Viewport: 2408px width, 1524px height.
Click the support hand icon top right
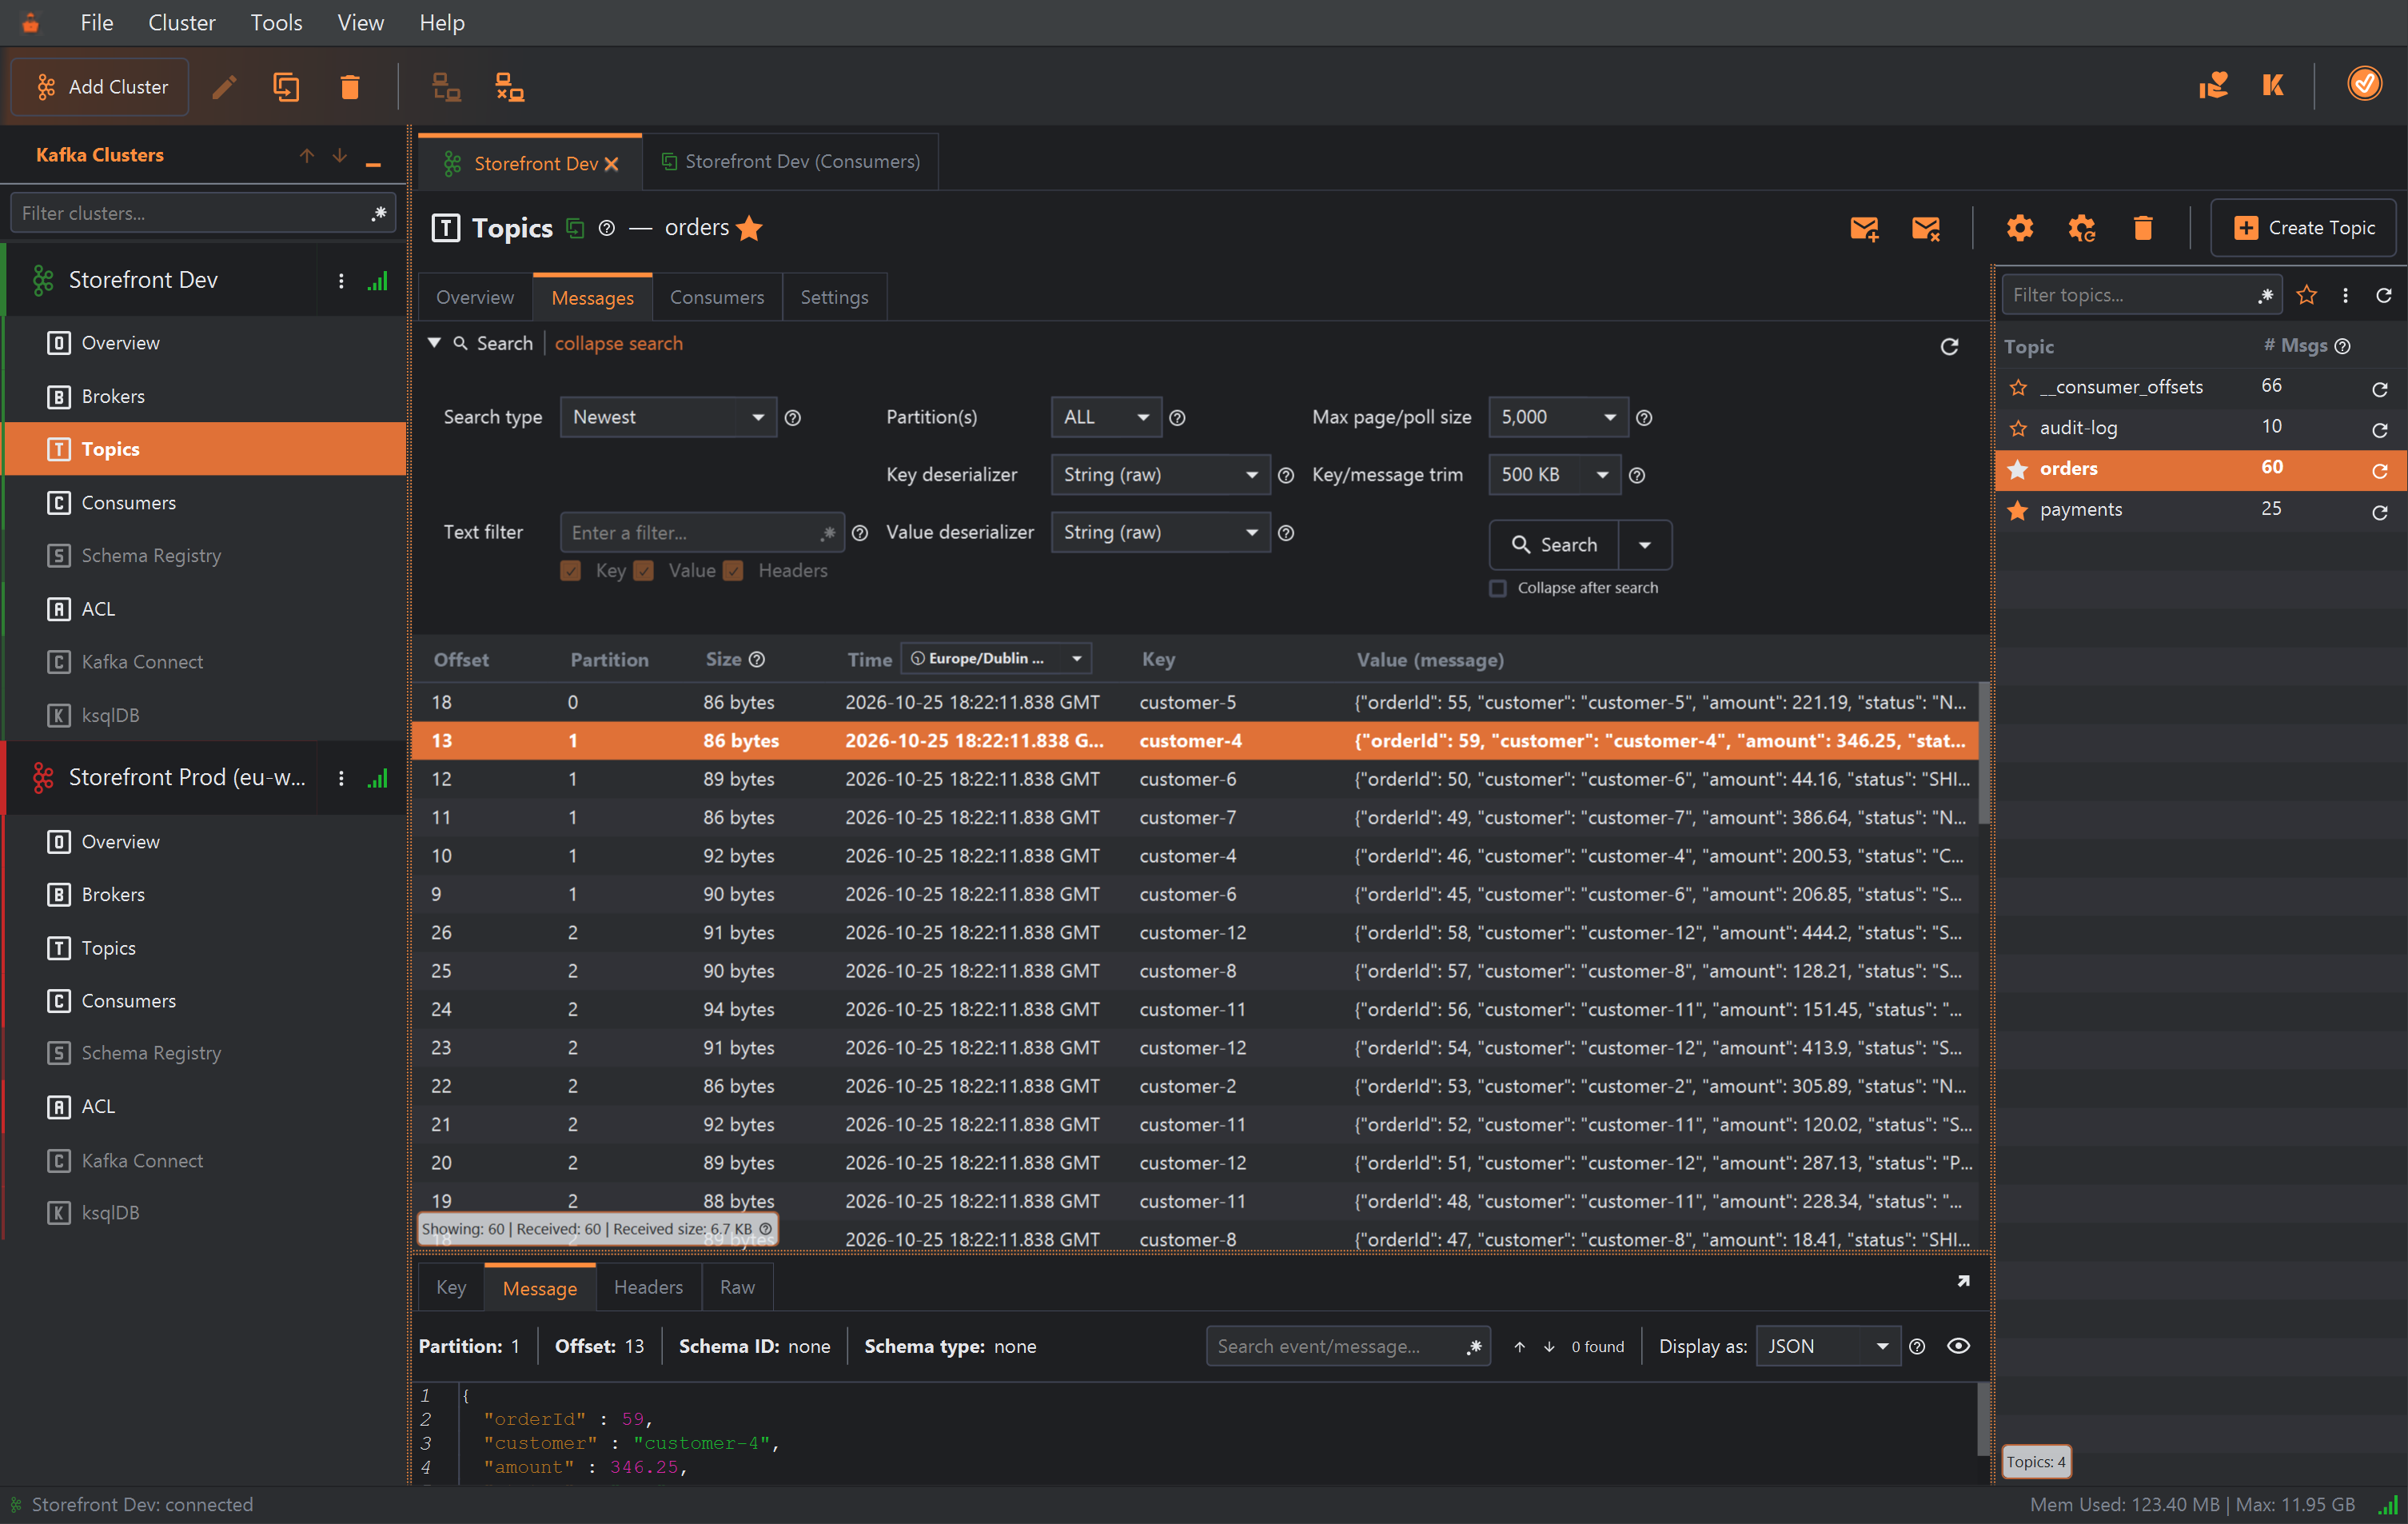[2213, 85]
